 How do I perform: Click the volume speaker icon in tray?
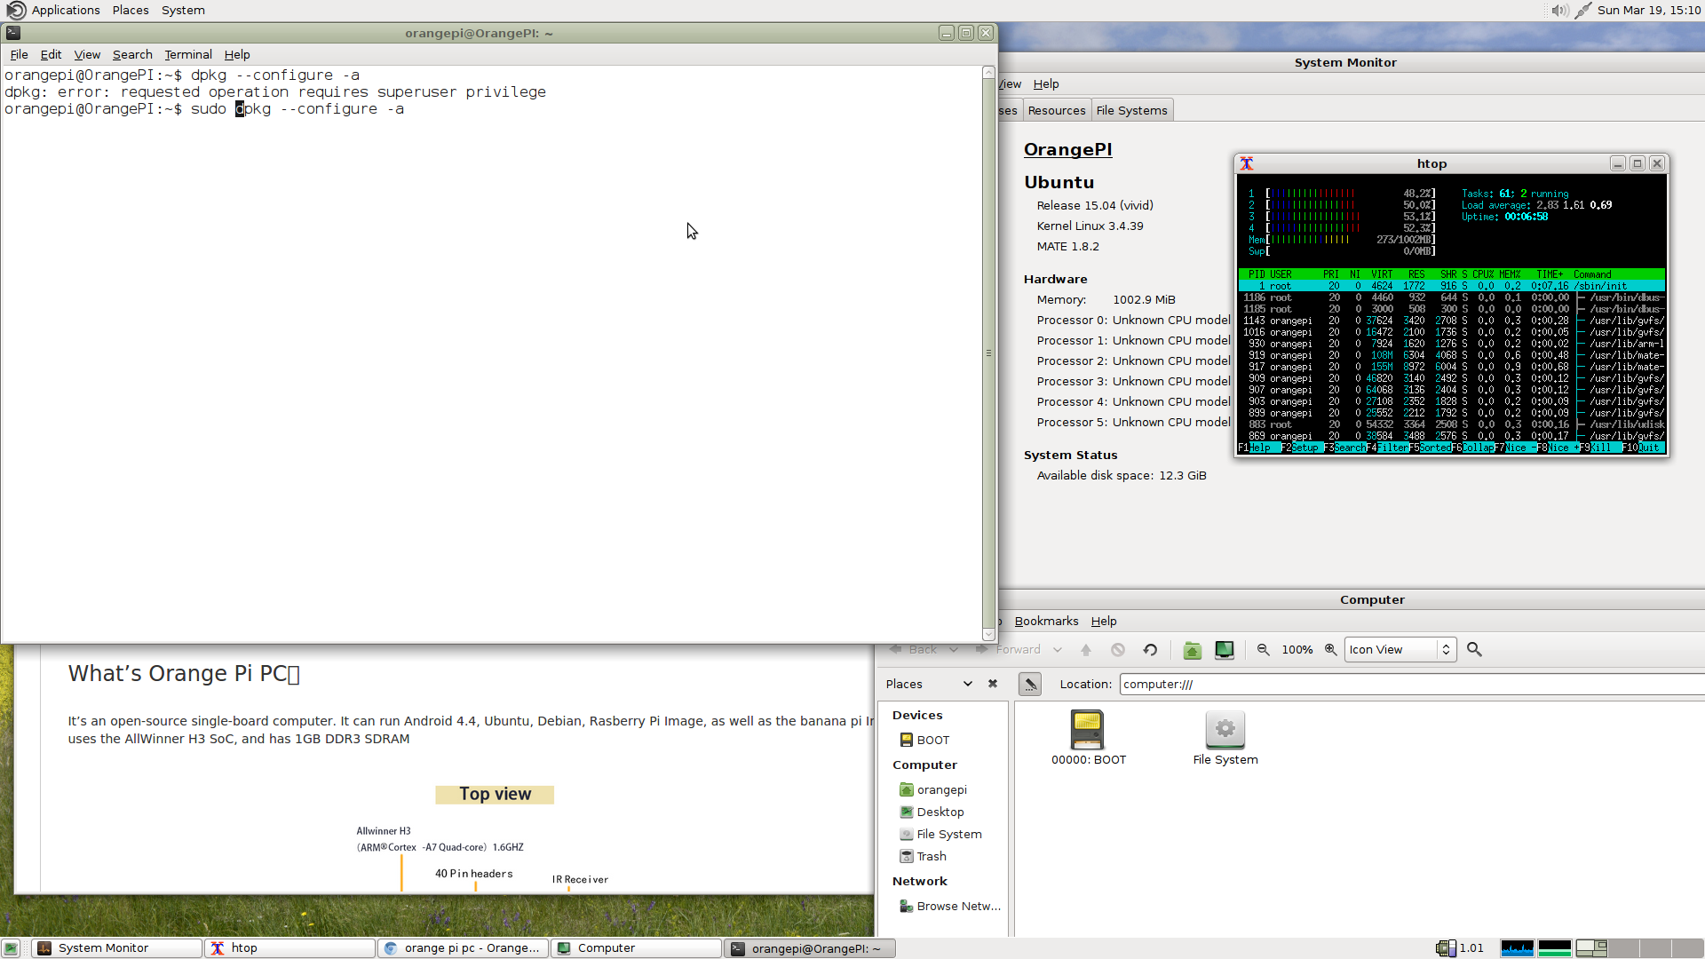pyautogui.click(x=1559, y=11)
